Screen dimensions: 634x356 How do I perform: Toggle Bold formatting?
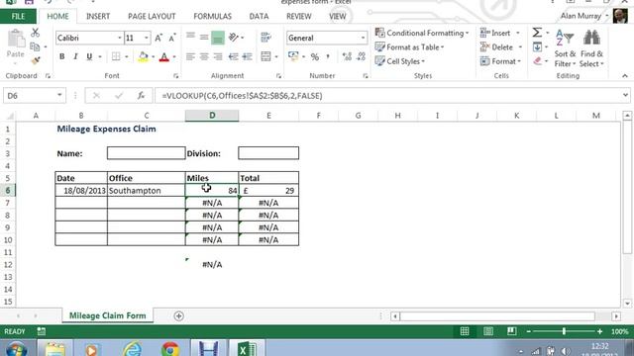(x=61, y=57)
